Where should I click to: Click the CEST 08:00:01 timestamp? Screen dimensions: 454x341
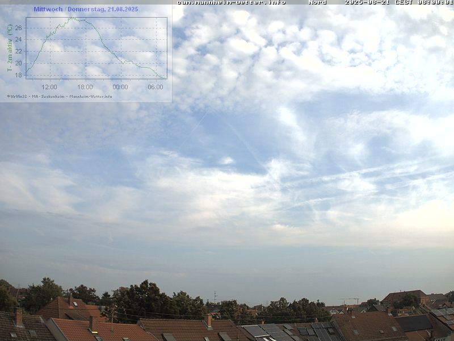pyautogui.click(x=423, y=2)
